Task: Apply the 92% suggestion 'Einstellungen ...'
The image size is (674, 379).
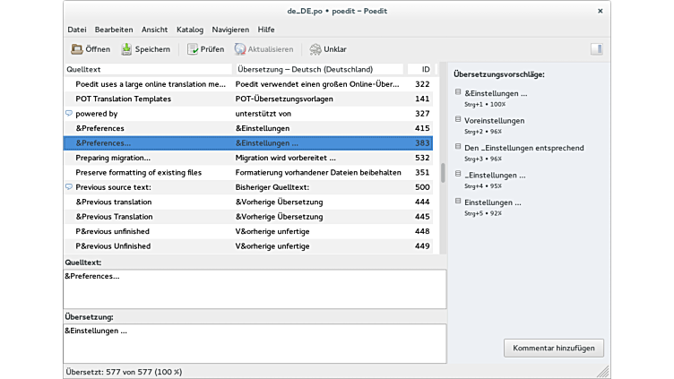Action: 493,202
